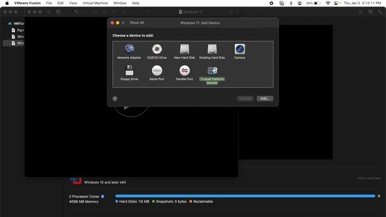The height and width of the screenshot is (217, 386).
Task: Select the CD/DVD Drive device
Action: pyautogui.click(x=157, y=51)
